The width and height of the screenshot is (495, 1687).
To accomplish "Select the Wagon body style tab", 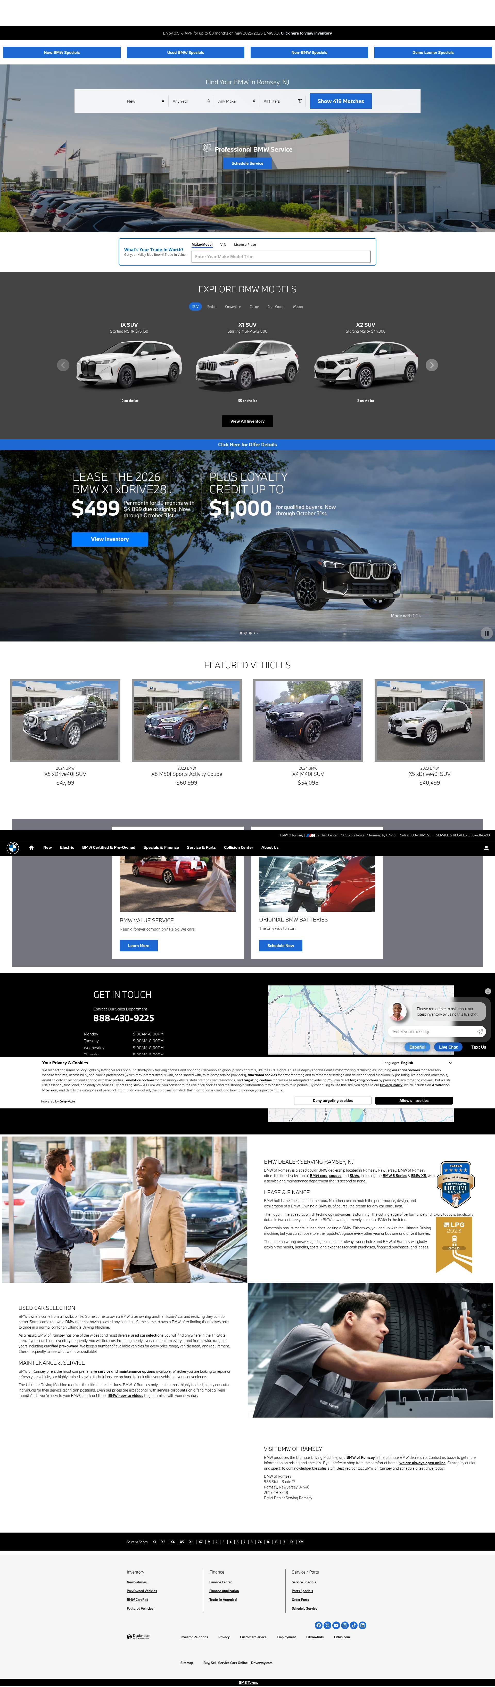I will click(298, 307).
